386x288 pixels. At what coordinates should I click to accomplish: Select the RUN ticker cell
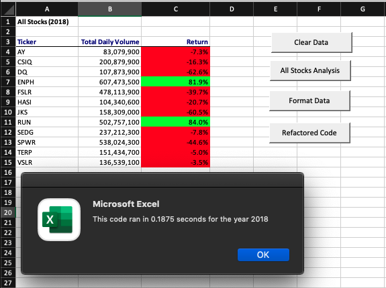tap(47, 122)
